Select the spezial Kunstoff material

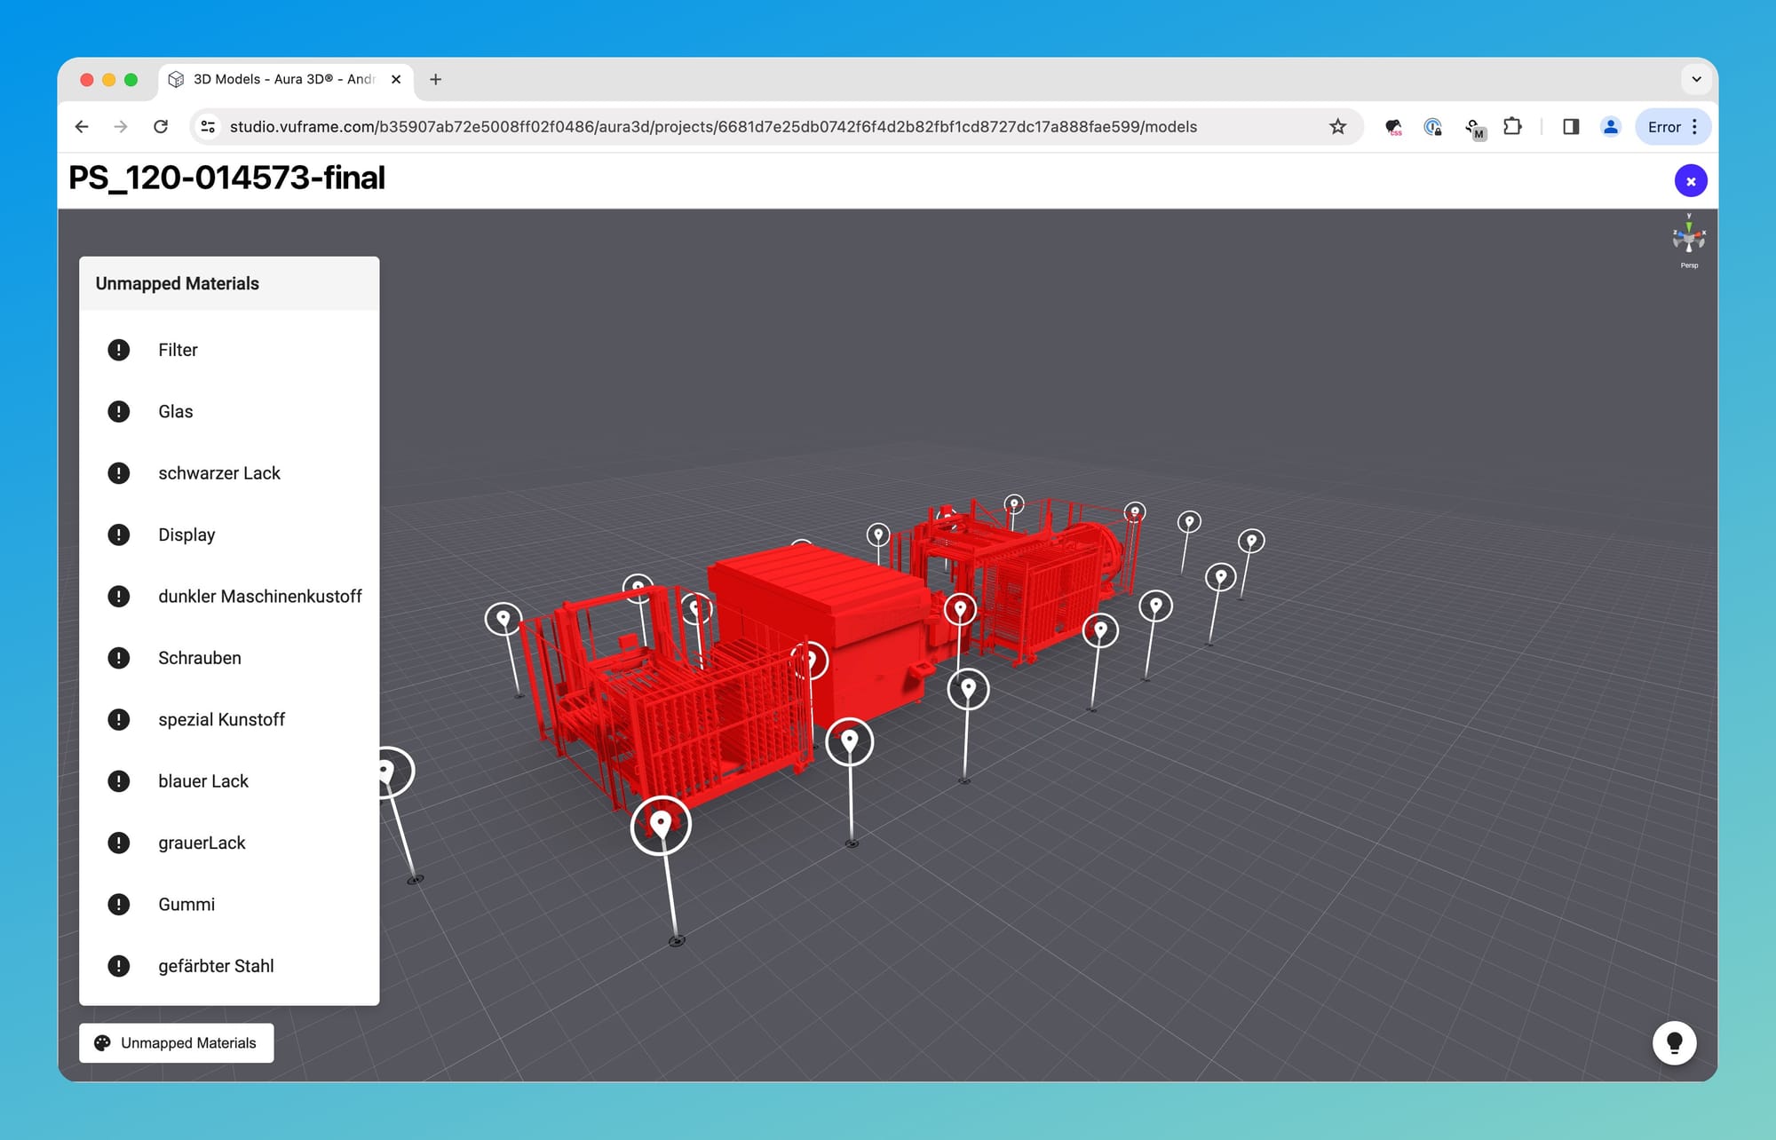tap(229, 719)
